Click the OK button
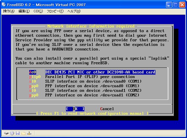Viewport: 187px width, 138px height. [x=75, y=109]
